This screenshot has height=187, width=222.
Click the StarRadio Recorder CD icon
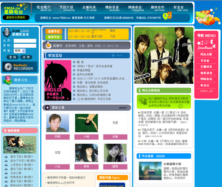tap(8, 67)
